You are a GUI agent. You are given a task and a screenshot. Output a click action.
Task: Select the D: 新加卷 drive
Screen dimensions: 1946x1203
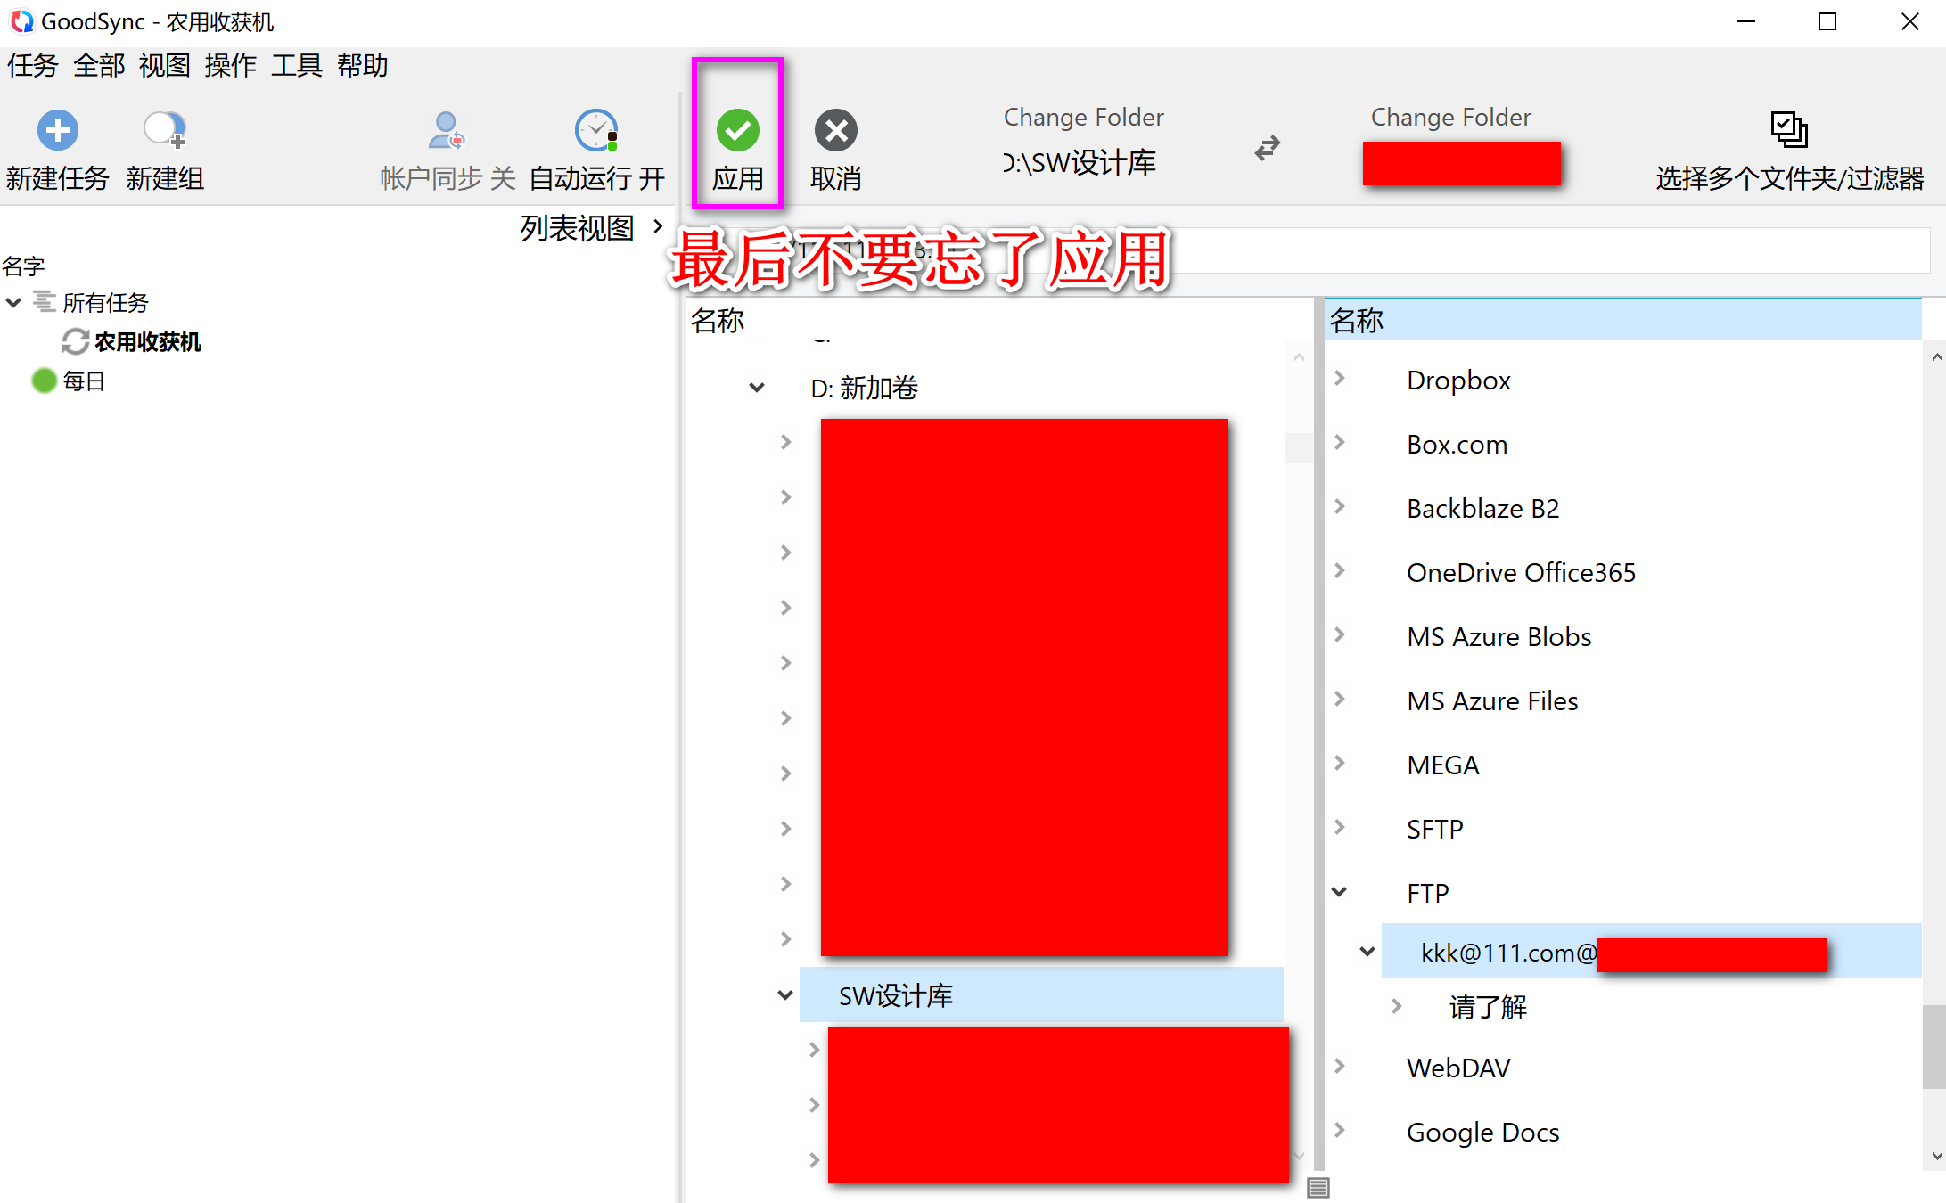tap(864, 388)
